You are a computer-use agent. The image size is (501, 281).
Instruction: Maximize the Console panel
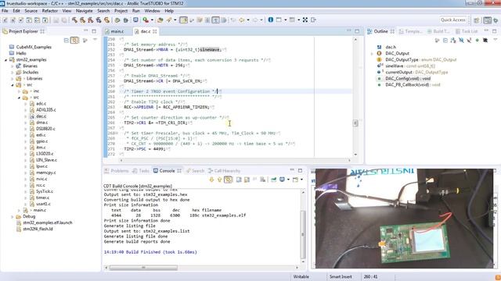click(300, 171)
